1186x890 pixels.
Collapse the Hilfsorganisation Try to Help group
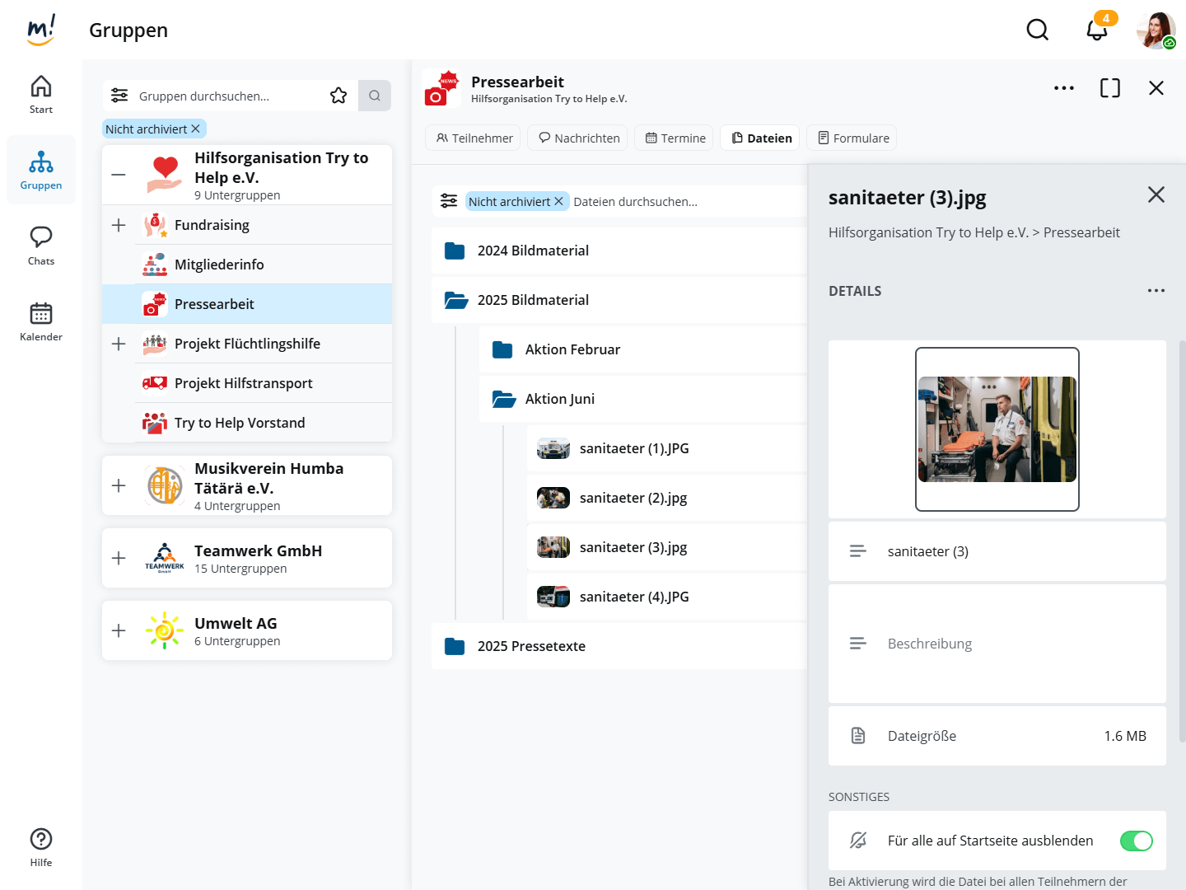tap(119, 175)
